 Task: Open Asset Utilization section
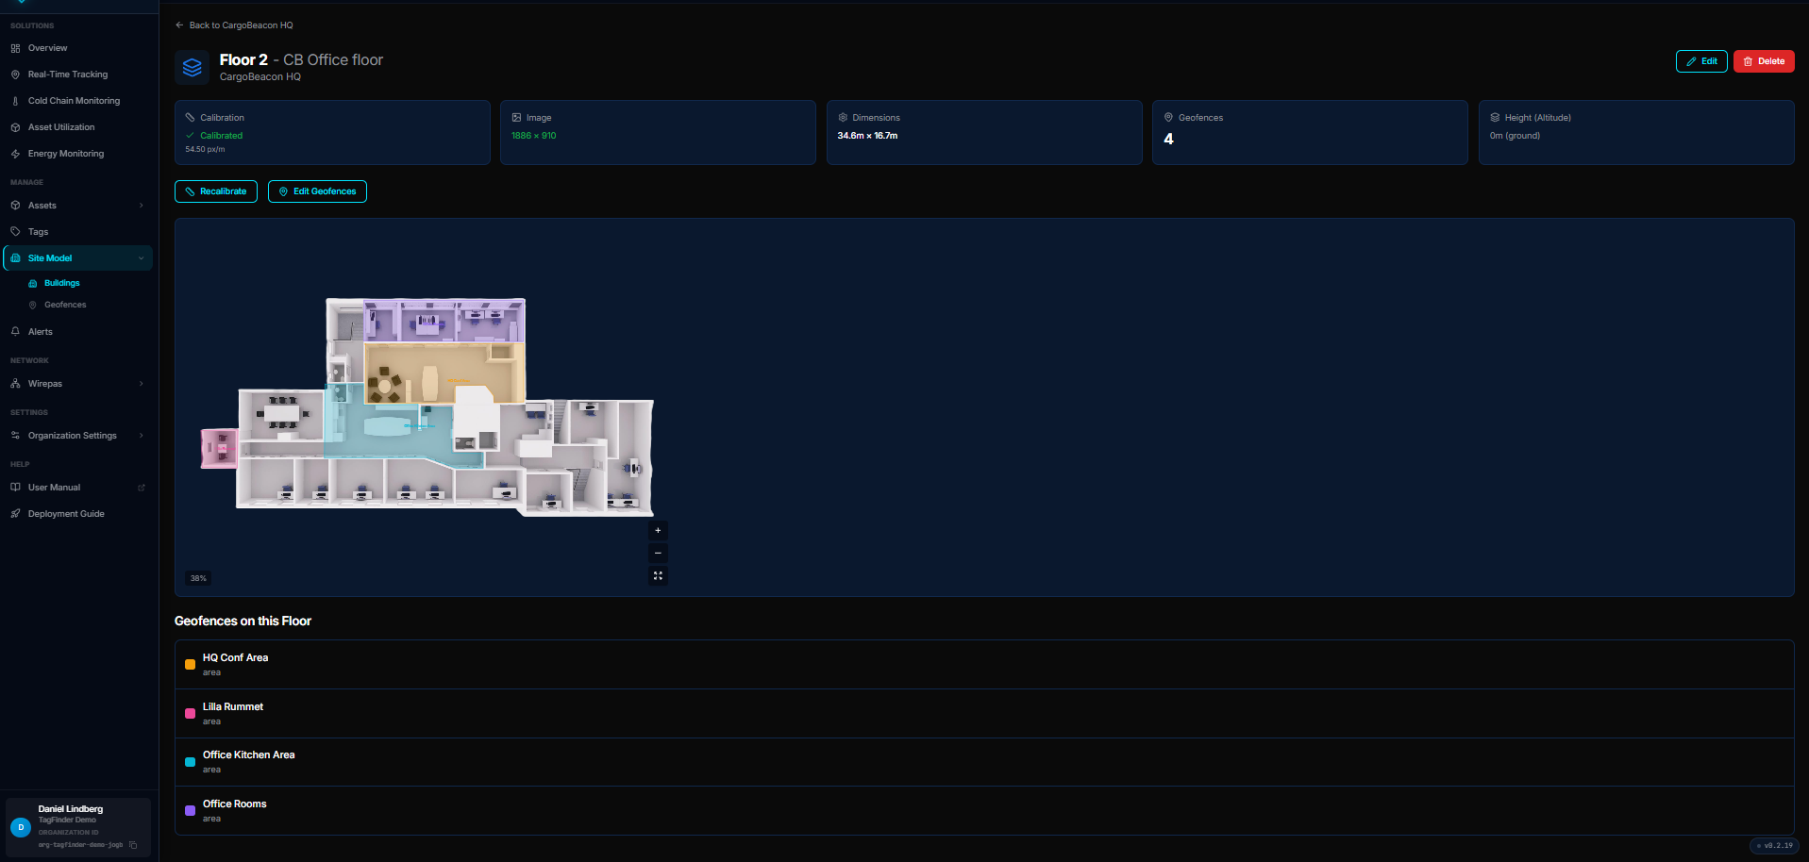[61, 127]
